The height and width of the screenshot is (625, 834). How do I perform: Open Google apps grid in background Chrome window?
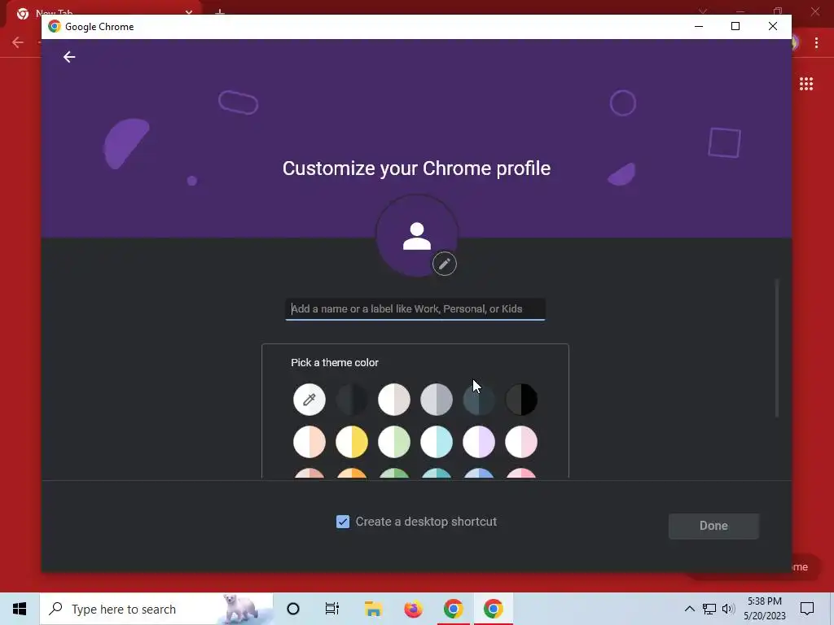[805, 84]
